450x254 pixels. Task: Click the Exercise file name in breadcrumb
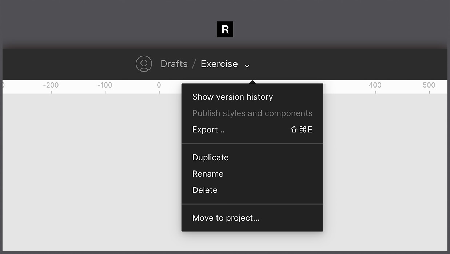pos(219,64)
